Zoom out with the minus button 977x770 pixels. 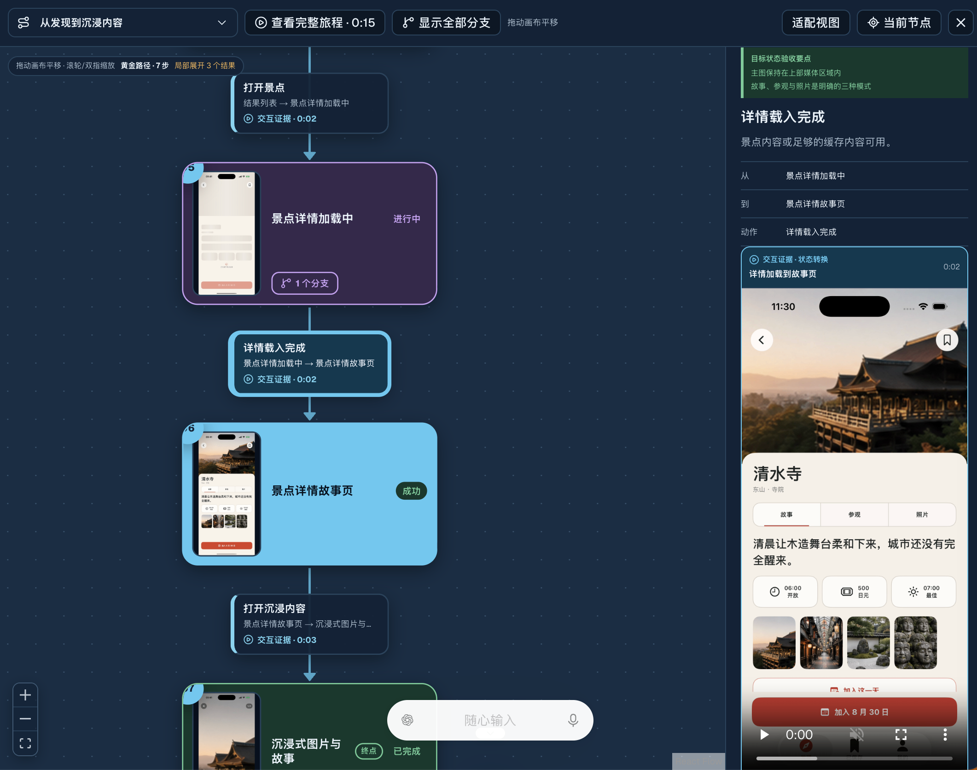click(25, 719)
